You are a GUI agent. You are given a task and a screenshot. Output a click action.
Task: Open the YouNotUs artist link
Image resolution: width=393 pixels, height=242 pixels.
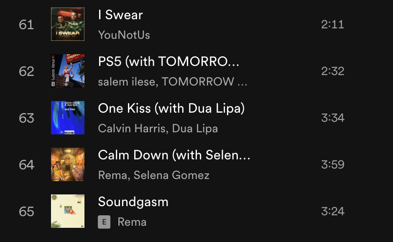pyautogui.click(x=124, y=35)
